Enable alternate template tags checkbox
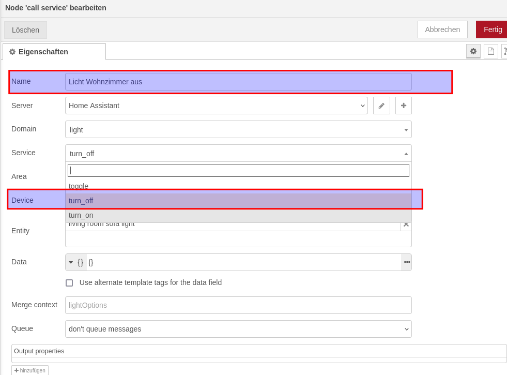 pos(69,283)
